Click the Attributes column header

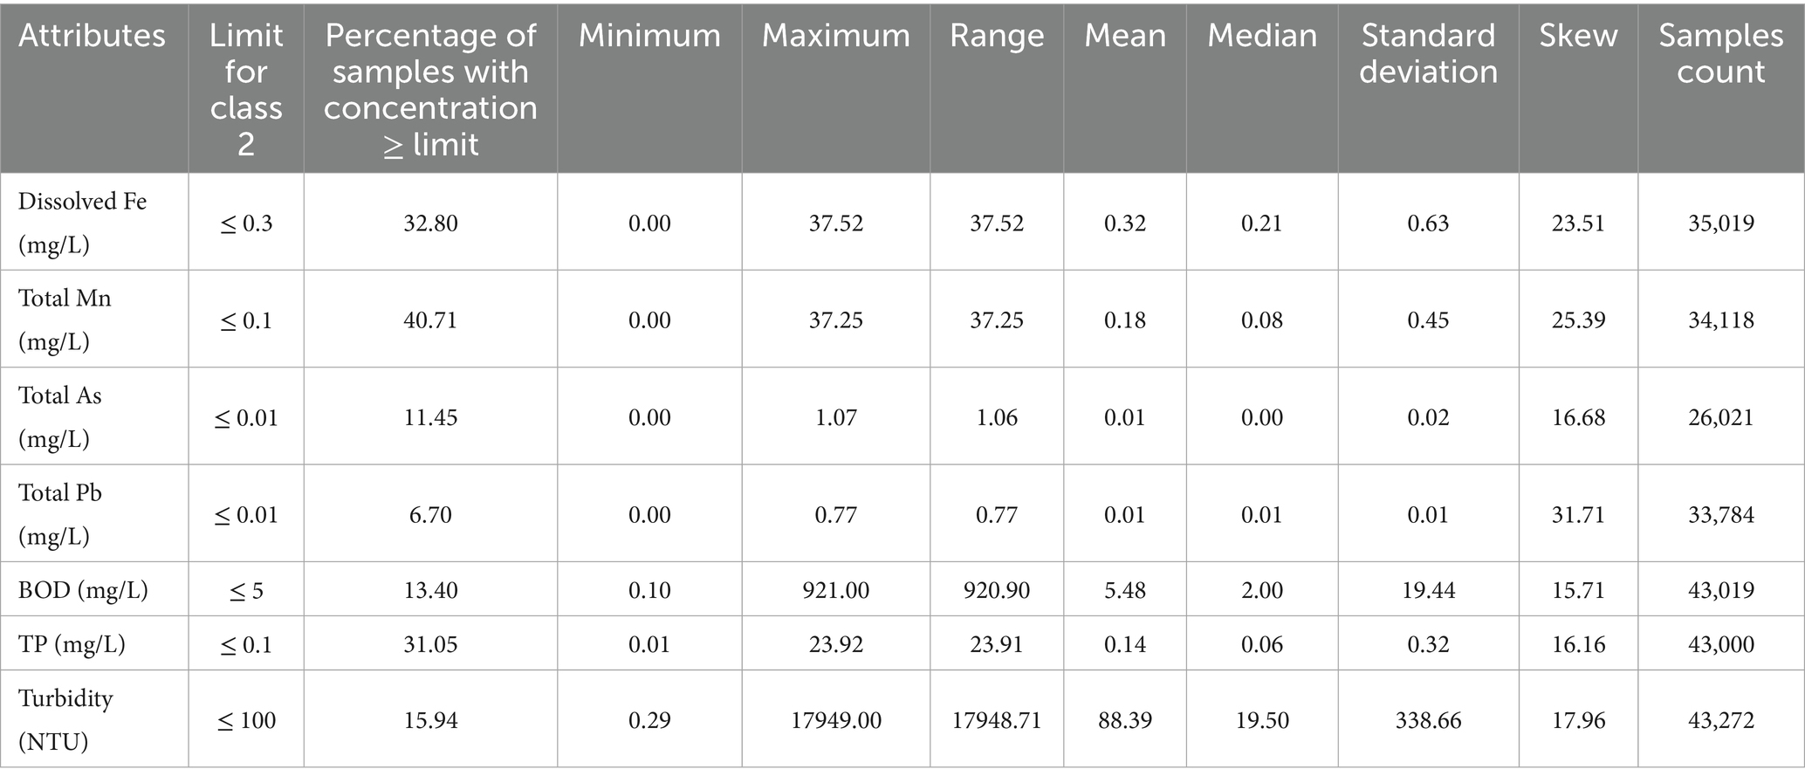click(92, 36)
